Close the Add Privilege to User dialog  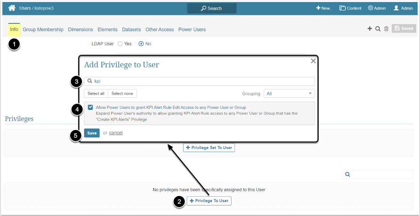point(313,61)
